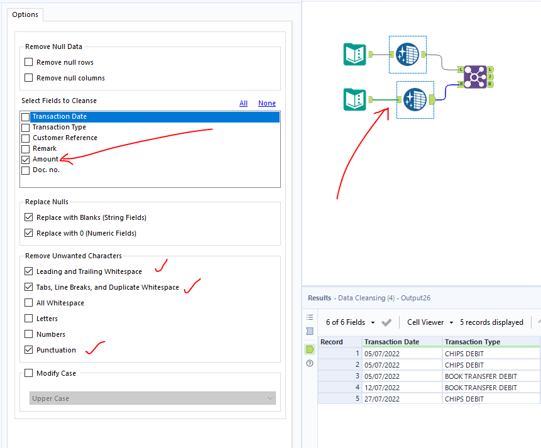Click the metadata list icon in Results sidebar
The height and width of the screenshot is (448, 541).
click(309, 317)
